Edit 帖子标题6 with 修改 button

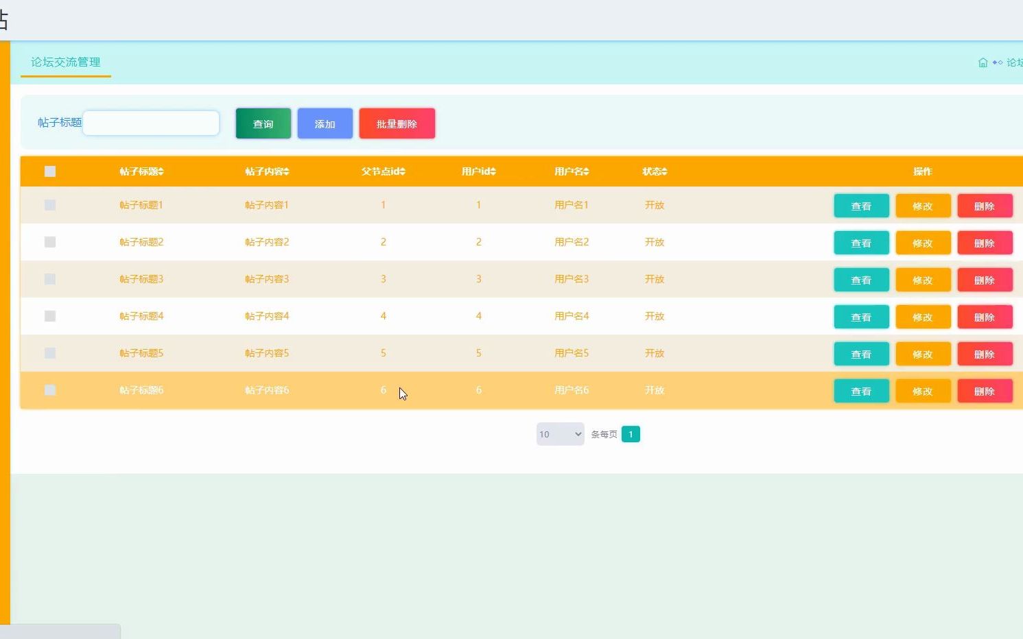click(x=924, y=391)
